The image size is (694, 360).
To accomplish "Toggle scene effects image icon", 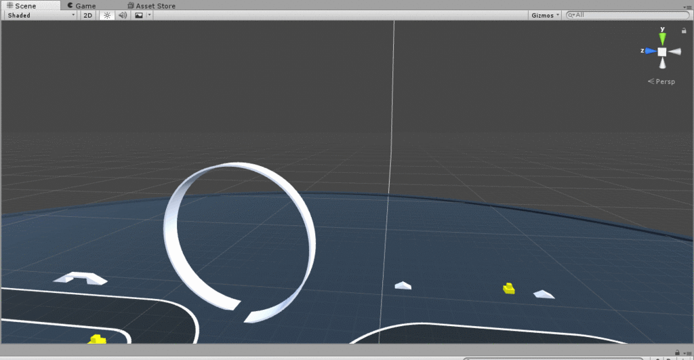I will coord(139,15).
